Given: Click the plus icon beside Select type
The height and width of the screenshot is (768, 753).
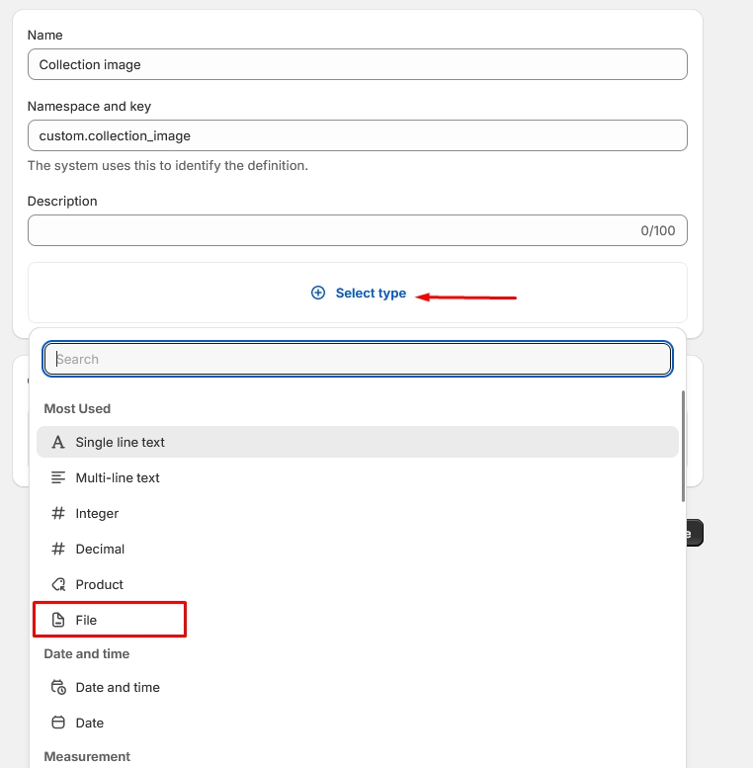Looking at the screenshot, I should 318,293.
